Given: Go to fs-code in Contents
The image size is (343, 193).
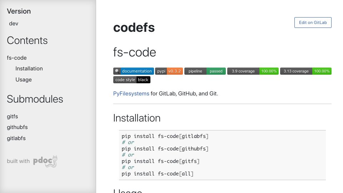Looking at the screenshot, I should point(17,58).
